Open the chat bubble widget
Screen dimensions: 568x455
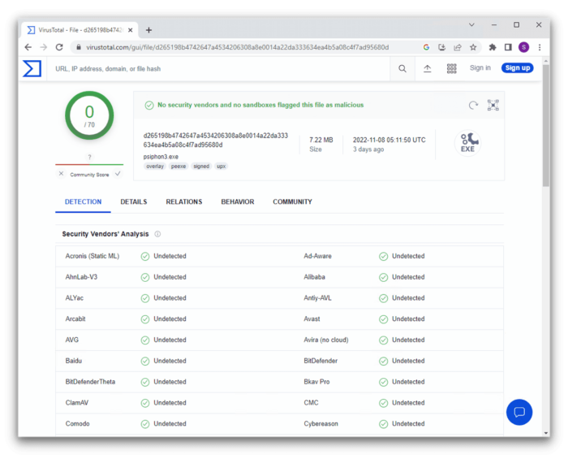tap(519, 412)
